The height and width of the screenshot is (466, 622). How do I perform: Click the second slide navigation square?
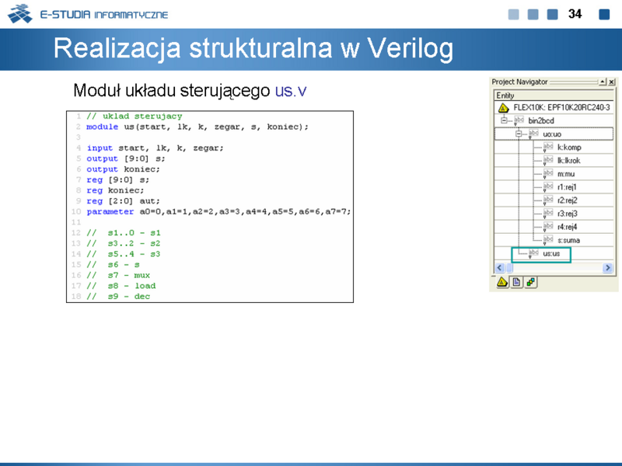point(533,14)
